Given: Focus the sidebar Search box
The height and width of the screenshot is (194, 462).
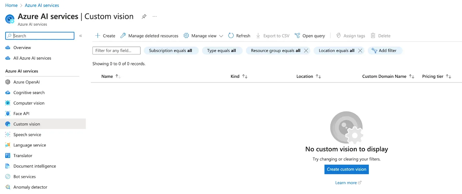Looking at the screenshot, I should coord(40,36).
